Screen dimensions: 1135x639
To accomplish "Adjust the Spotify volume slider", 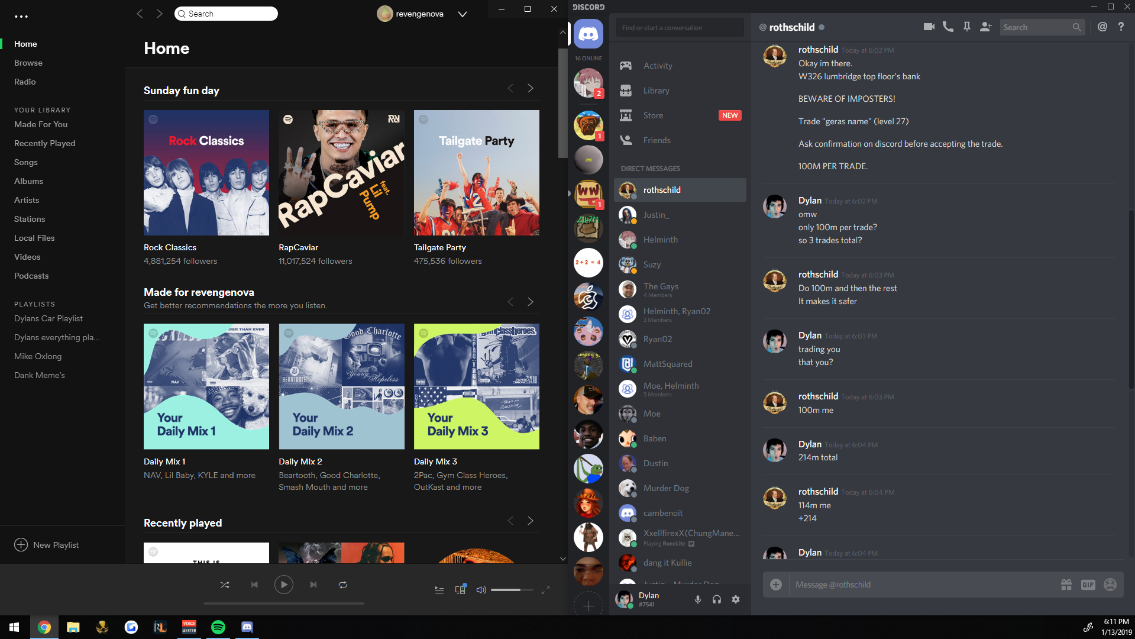I will (512, 590).
